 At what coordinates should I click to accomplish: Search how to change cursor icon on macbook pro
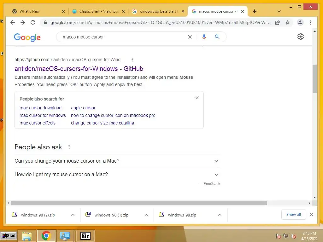pyautogui.click(x=113, y=115)
